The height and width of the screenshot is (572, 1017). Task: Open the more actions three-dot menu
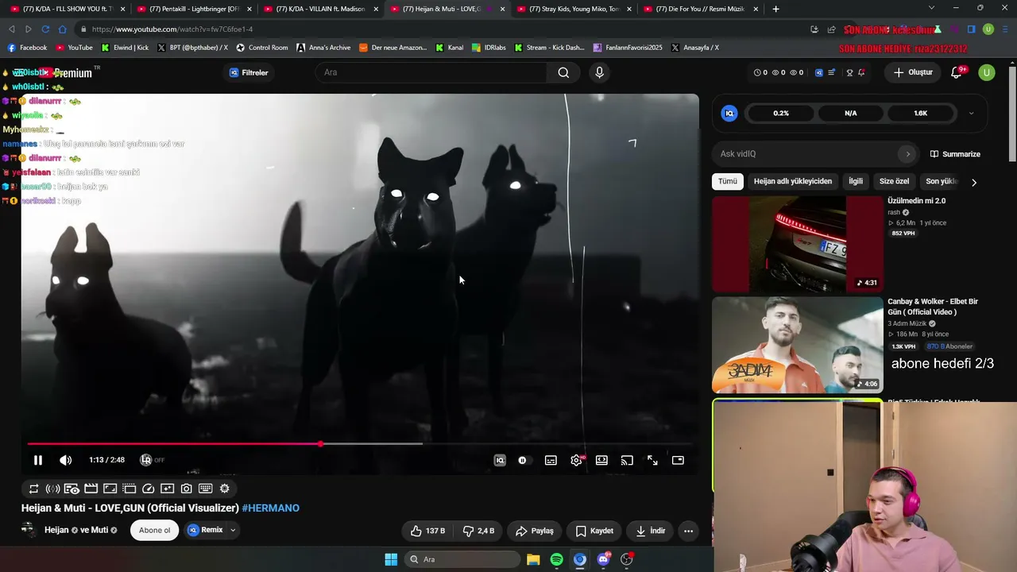pyautogui.click(x=688, y=531)
